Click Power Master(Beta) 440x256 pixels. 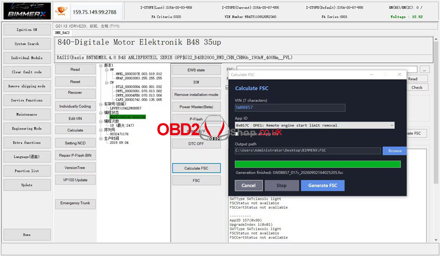click(x=196, y=107)
